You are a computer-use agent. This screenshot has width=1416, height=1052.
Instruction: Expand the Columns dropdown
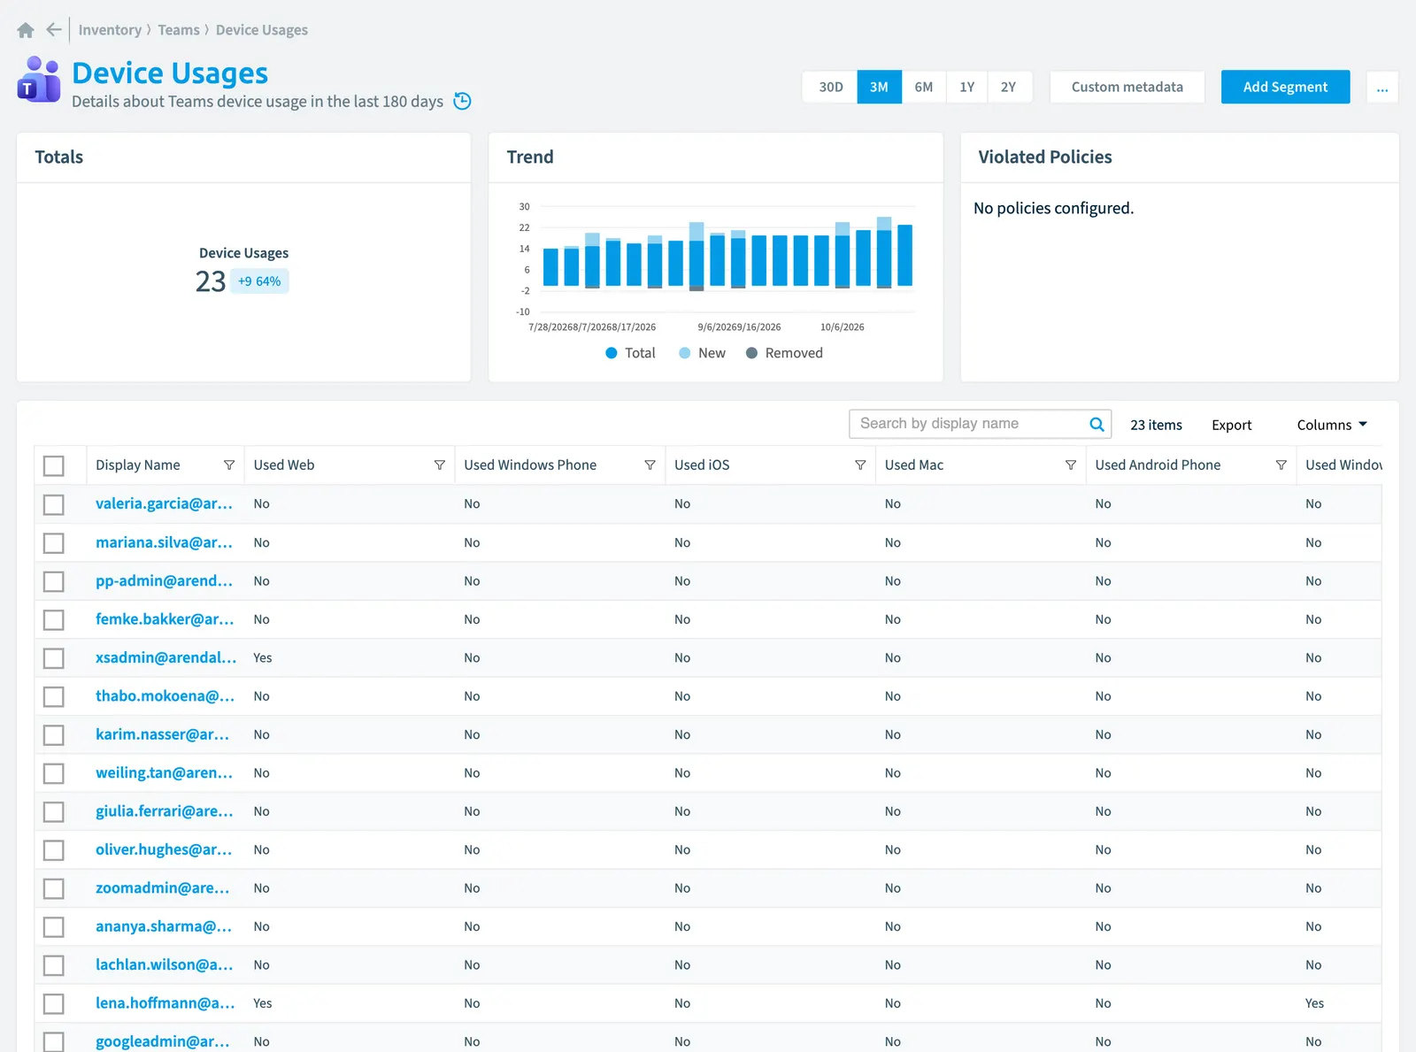coord(1332,425)
